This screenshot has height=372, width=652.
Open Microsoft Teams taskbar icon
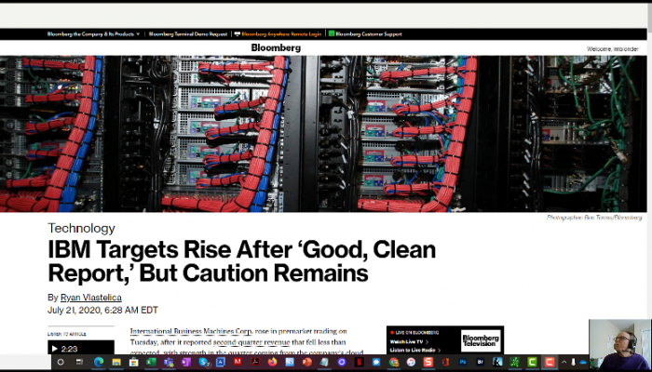(169, 362)
